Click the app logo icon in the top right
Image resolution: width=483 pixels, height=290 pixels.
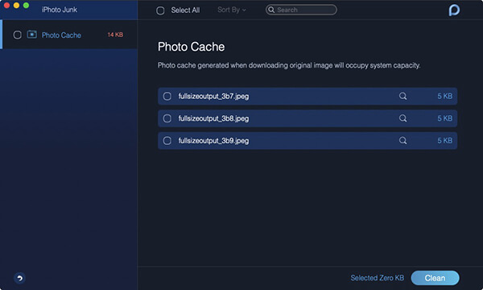tap(454, 10)
